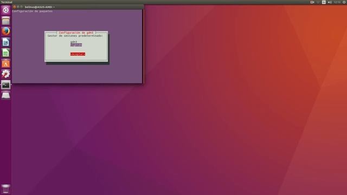Open the removable drive icon
The image size is (347, 195).
point(6,95)
